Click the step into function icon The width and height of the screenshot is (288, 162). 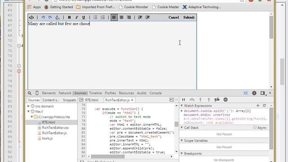(x=200, y=99)
